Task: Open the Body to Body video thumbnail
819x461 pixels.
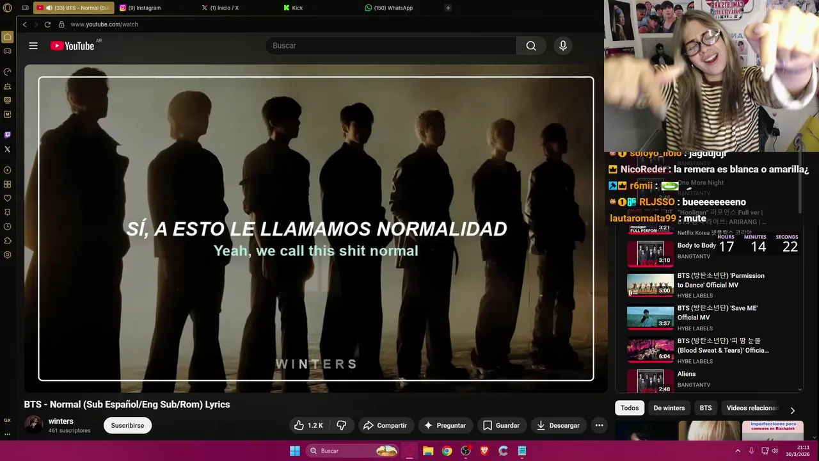Action: 650,254
